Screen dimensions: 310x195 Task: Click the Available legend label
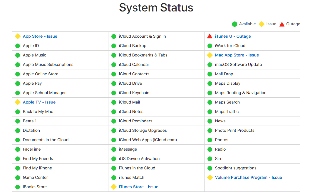coord(247,24)
